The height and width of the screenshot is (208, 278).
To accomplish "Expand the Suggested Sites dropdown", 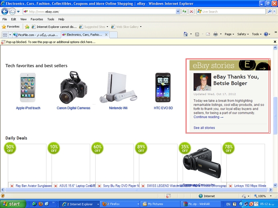I will point(107,27).
